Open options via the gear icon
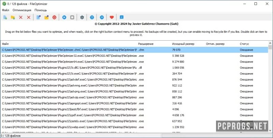This screenshot has width=273, height=138. pos(82,17)
